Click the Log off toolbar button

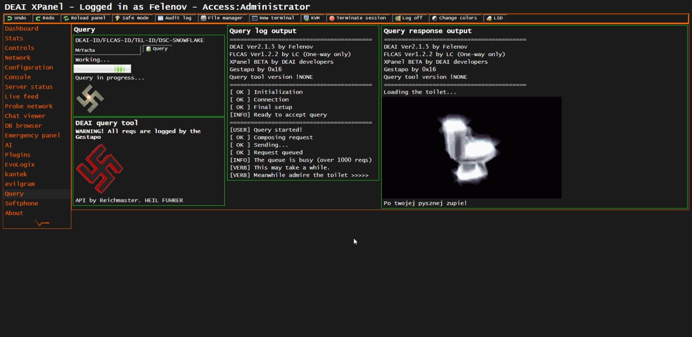409,18
